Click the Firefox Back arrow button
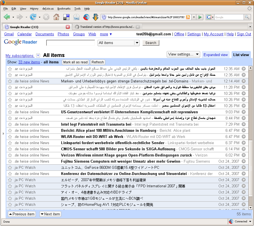Viewport: 254px width, 226px height. click(x=7, y=17)
